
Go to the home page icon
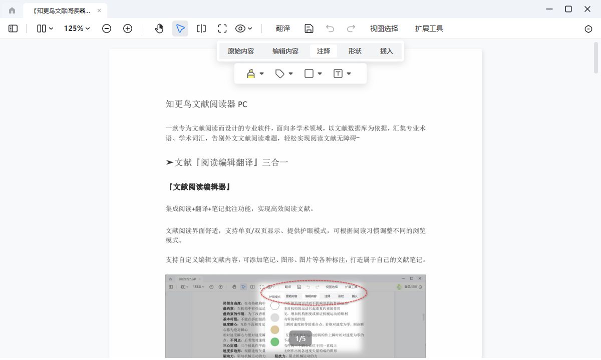pos(12,10)
